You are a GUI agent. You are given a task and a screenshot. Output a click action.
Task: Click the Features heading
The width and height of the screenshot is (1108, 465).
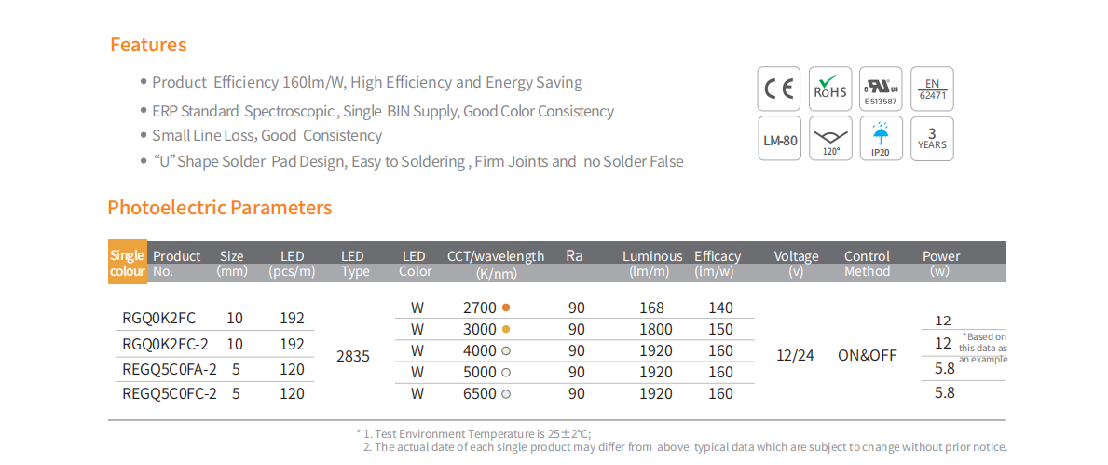148,45
